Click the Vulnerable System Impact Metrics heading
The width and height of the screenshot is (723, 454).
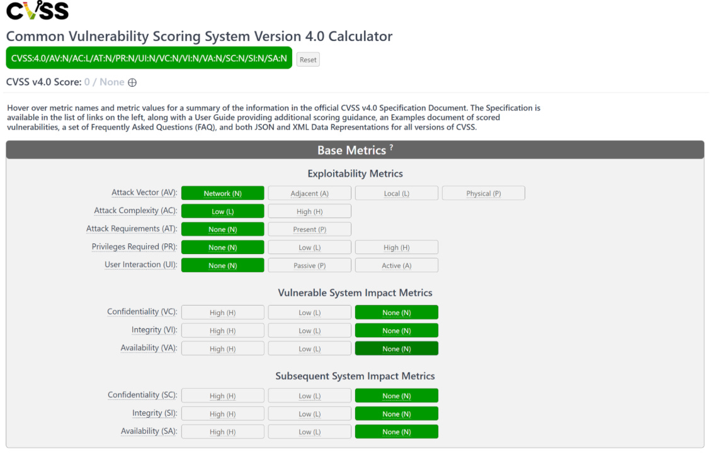click(x=355, y=293)
